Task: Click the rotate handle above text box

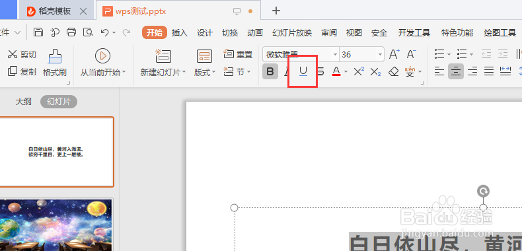Action: (483, 192)
